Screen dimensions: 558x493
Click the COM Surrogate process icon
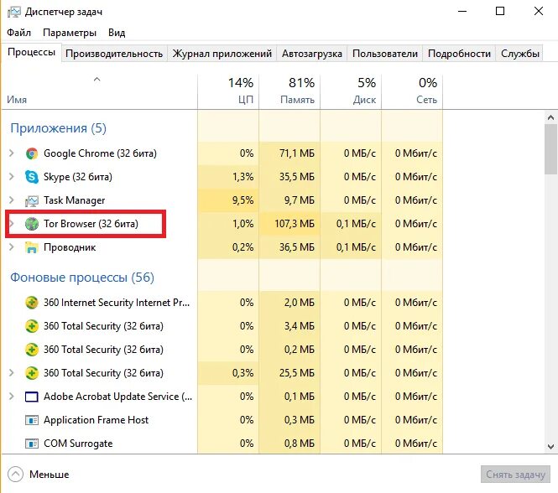pos(32,444)
